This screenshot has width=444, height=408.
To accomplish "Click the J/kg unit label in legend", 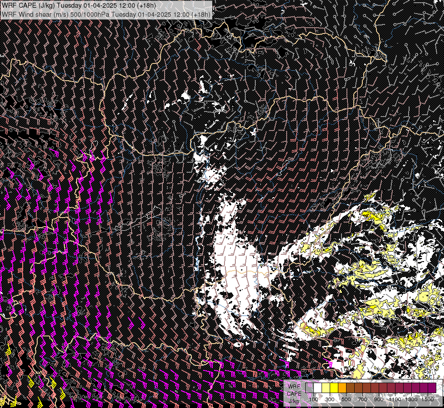I will point(294,402).
